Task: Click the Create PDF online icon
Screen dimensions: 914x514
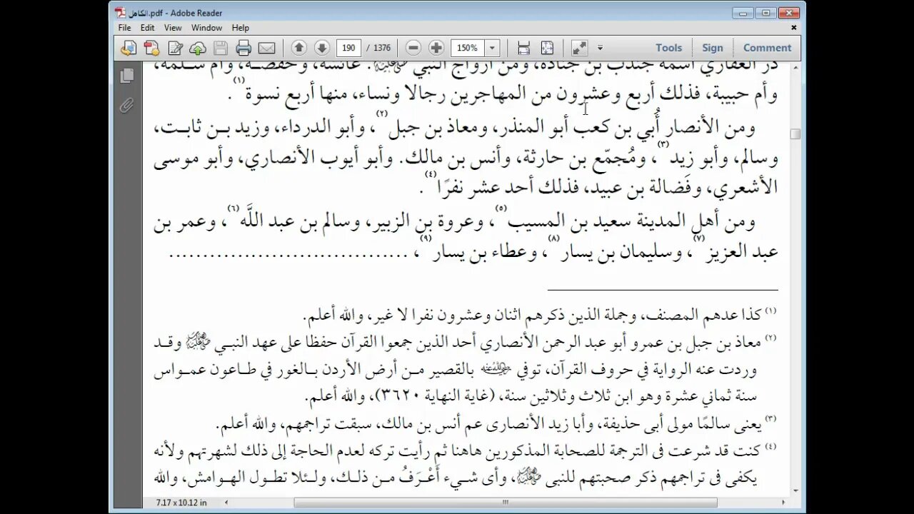Action: point(151,48)
